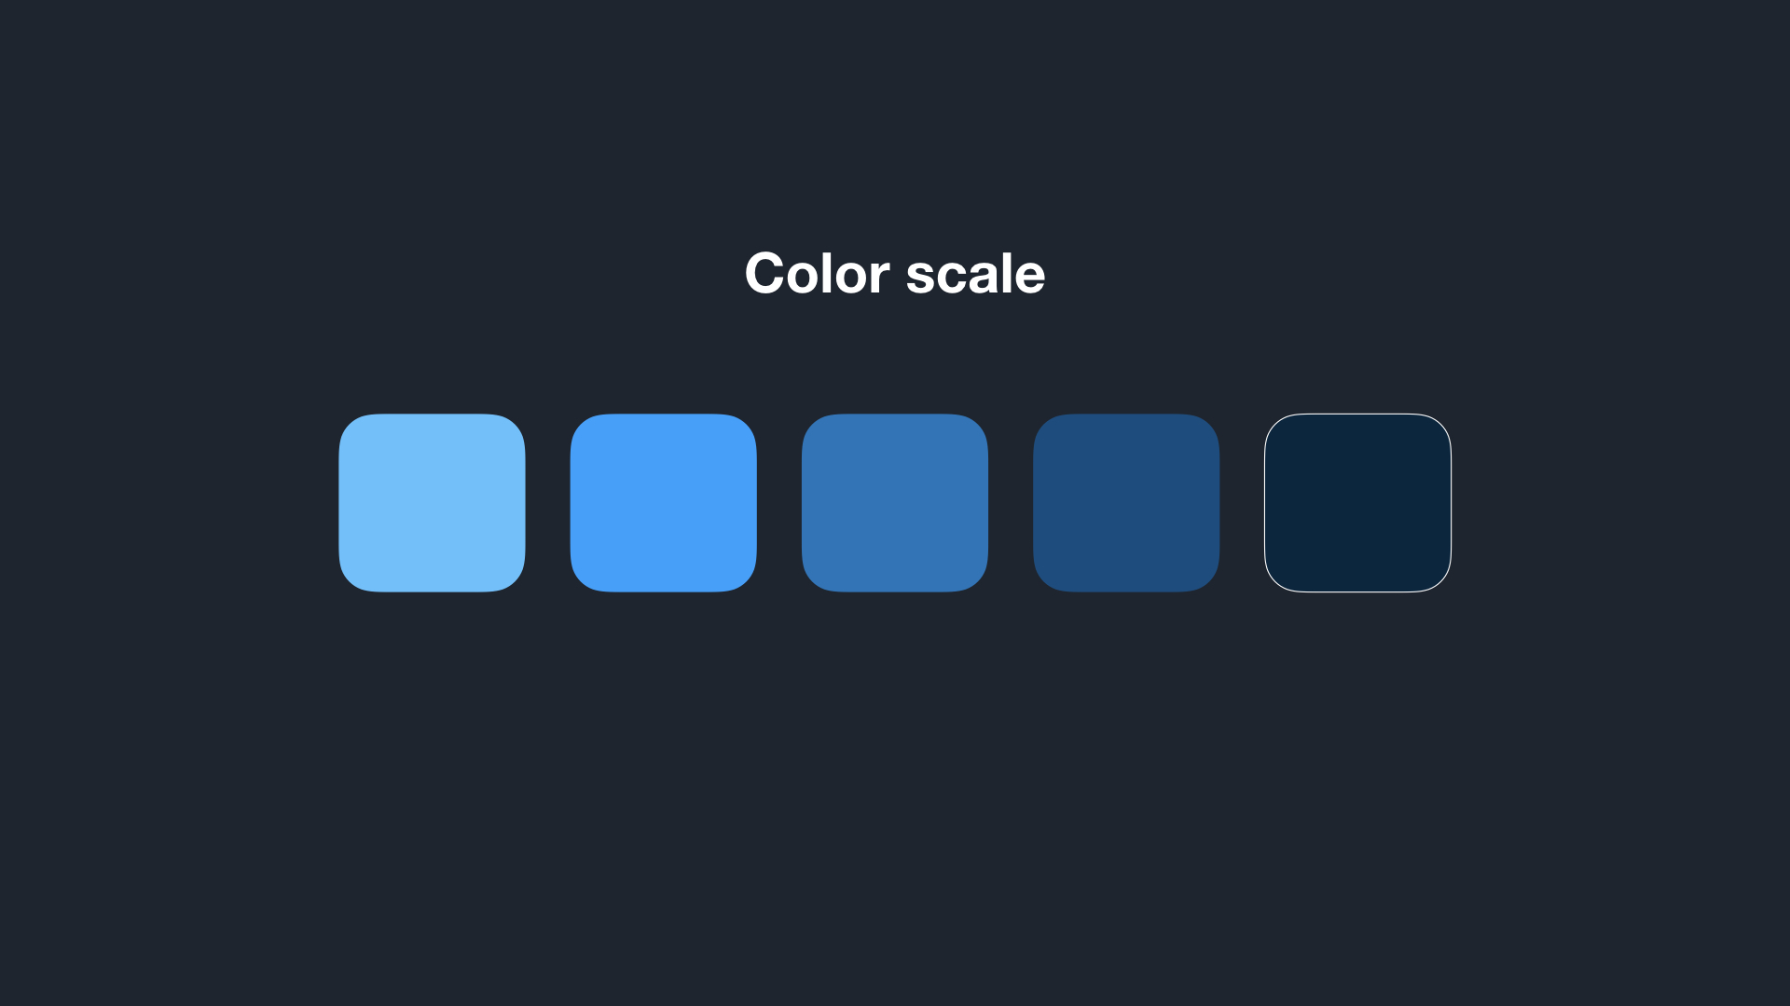Choose the last swatch in the scale

1357,503
